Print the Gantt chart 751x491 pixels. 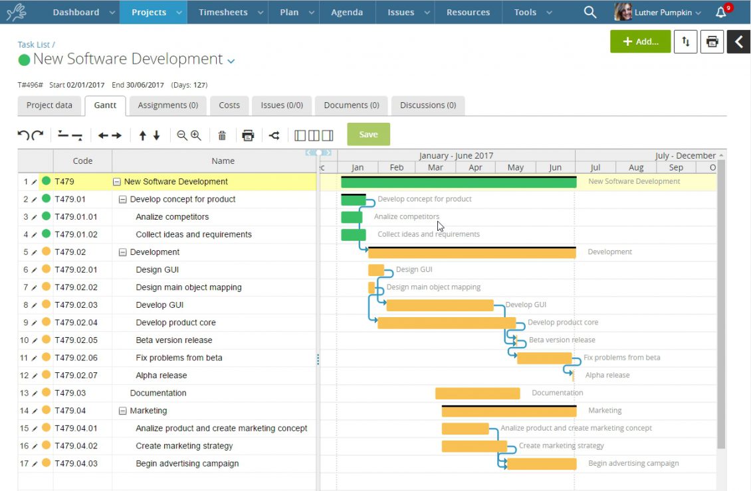pyautogui.click(x=248, y=134)
